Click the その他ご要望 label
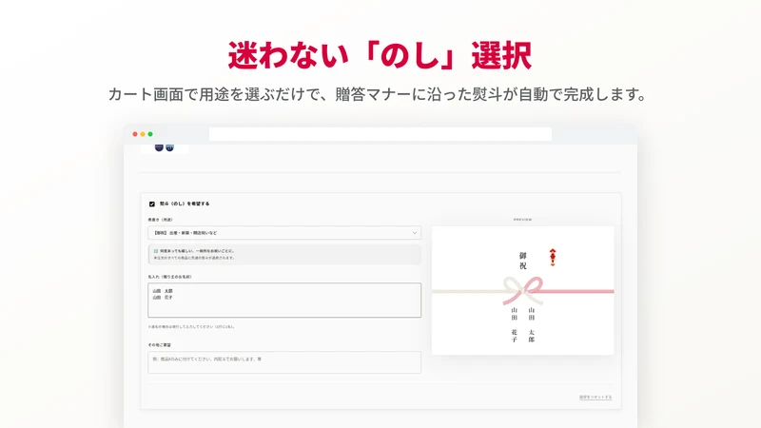Image resolution: width=761 pixels, height=428 pixels. (x=160, y=345)
